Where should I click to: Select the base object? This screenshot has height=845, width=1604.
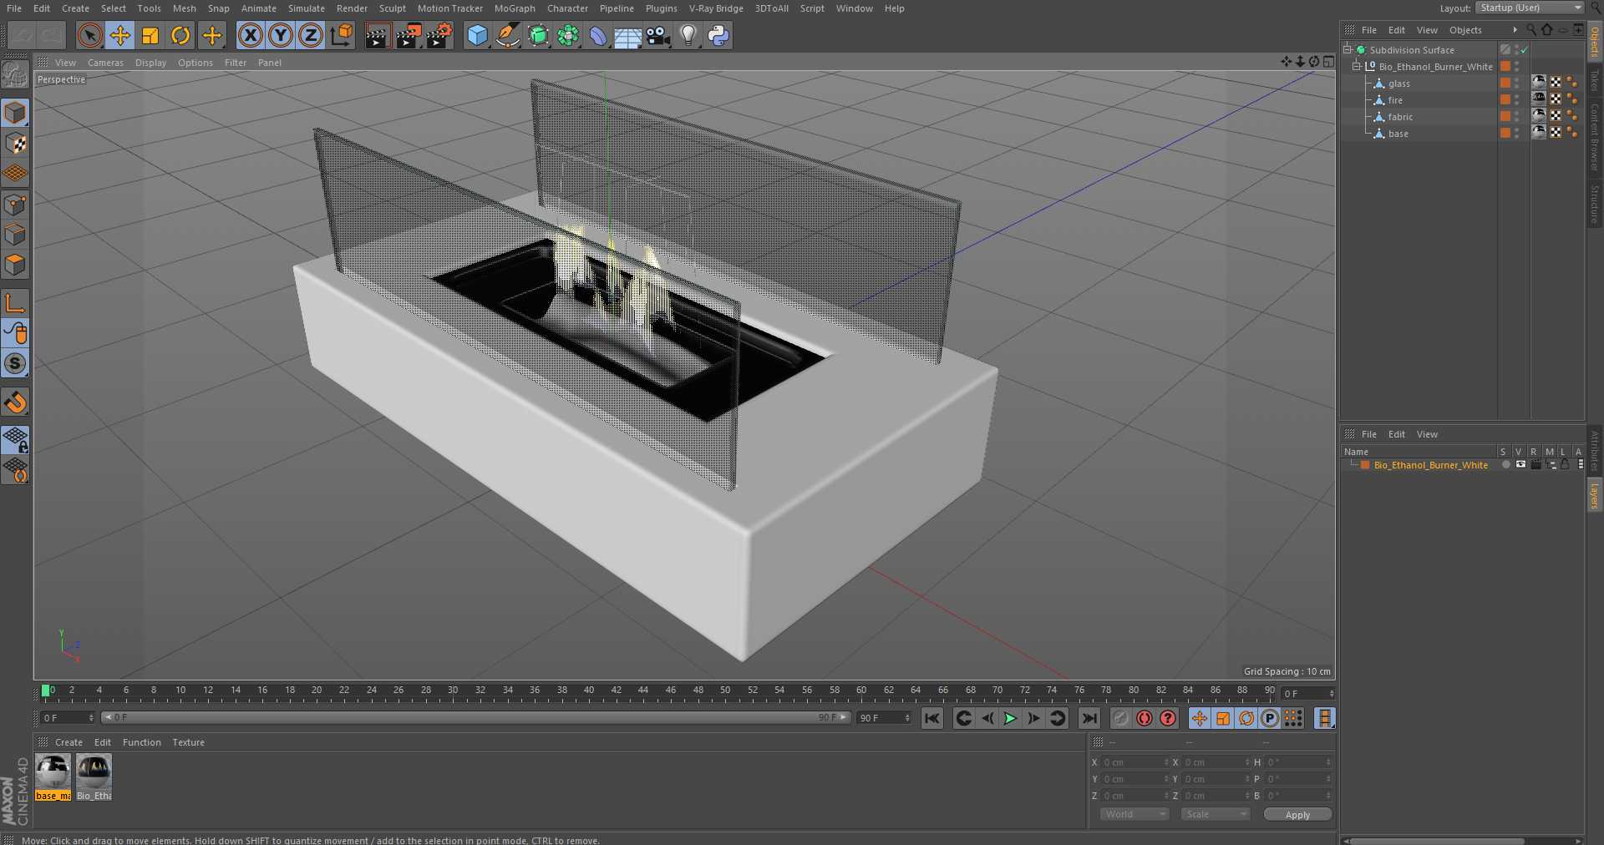coord(1398,134)
